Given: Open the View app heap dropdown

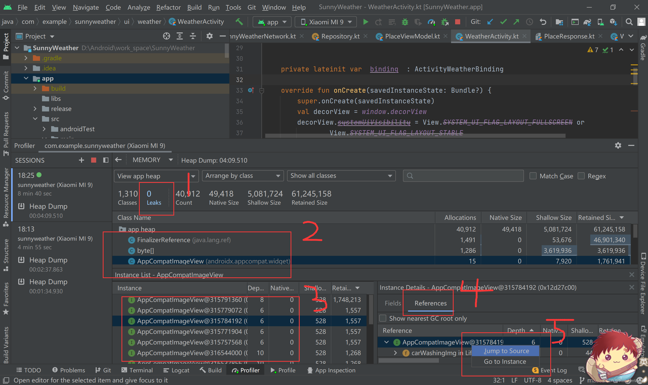Looking at the screenshot, I should pos(156,176).
